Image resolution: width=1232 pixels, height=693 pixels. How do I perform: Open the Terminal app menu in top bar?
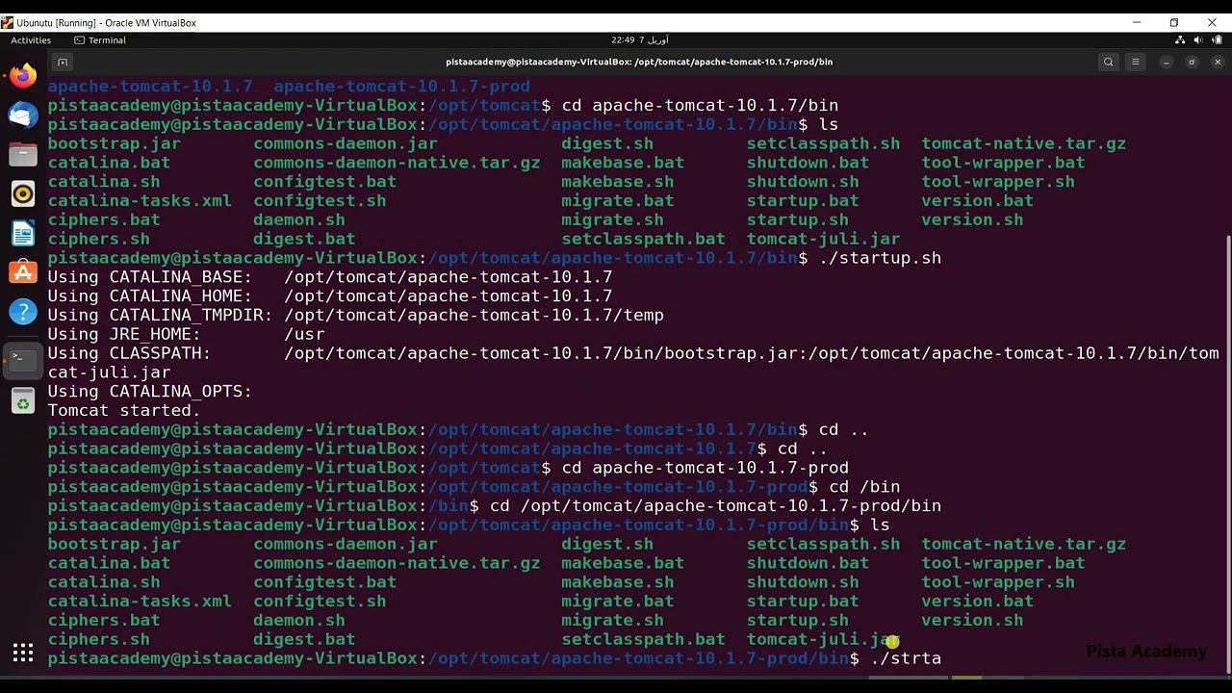[100, 40]
